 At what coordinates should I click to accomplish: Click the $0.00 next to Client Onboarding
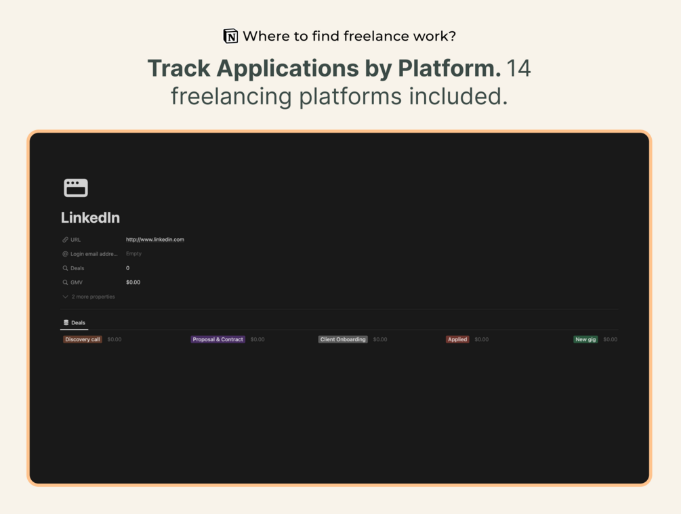click(380, 339)
